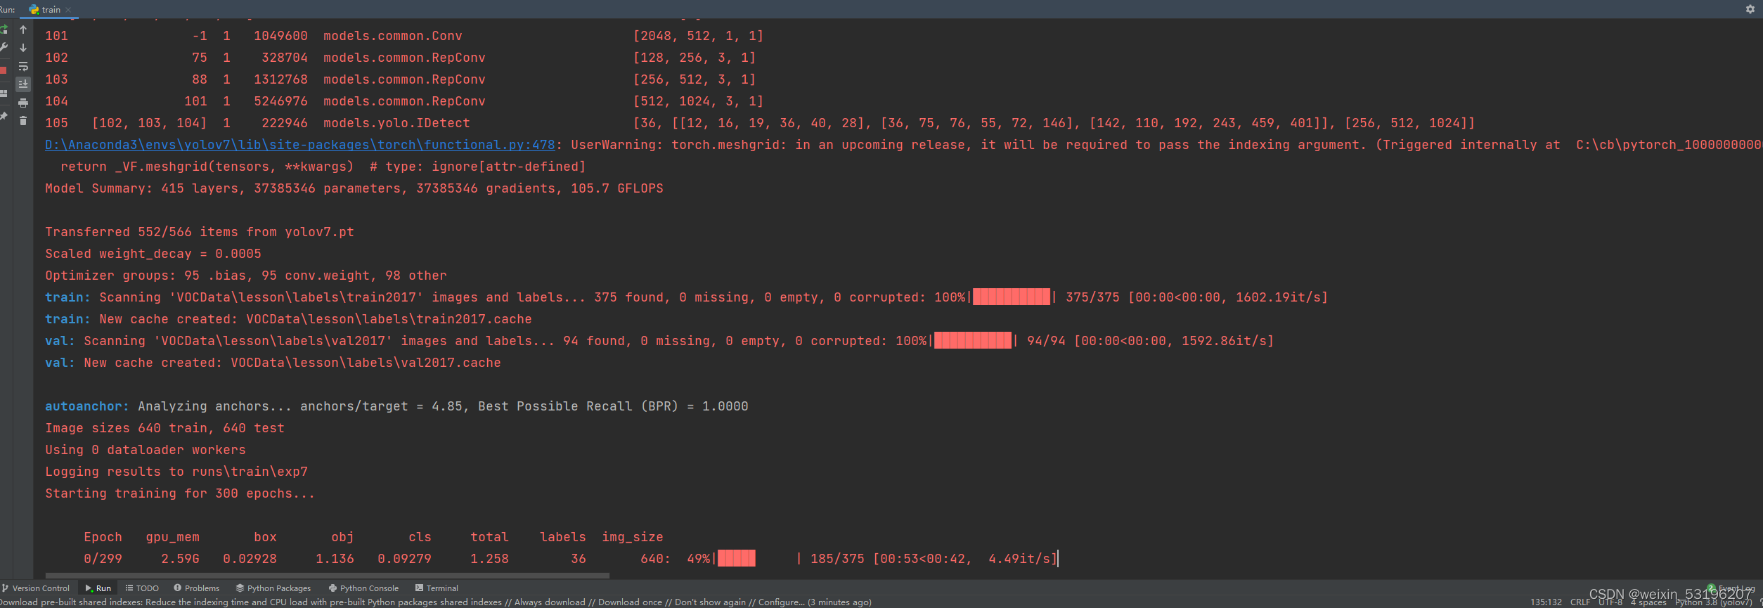Pin the Run tab

pos(4,116)
